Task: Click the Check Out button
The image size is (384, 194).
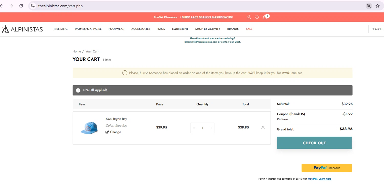Action: tap(314, 143)
